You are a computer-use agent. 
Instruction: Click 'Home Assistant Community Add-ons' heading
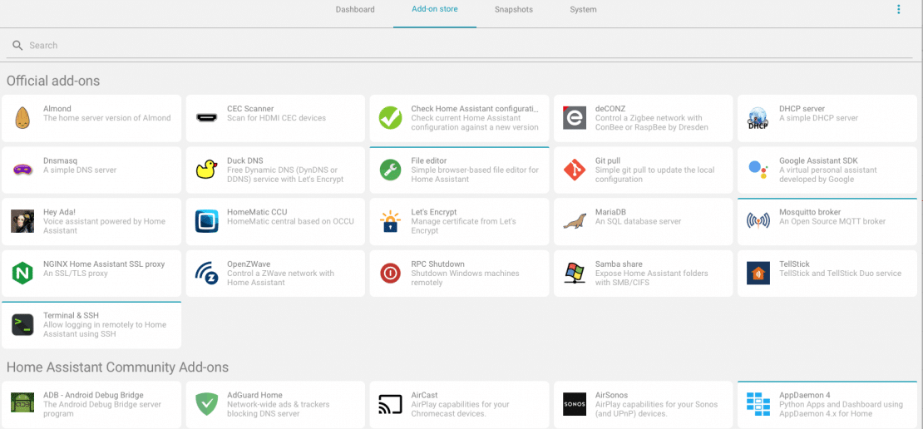coord(118,367)
